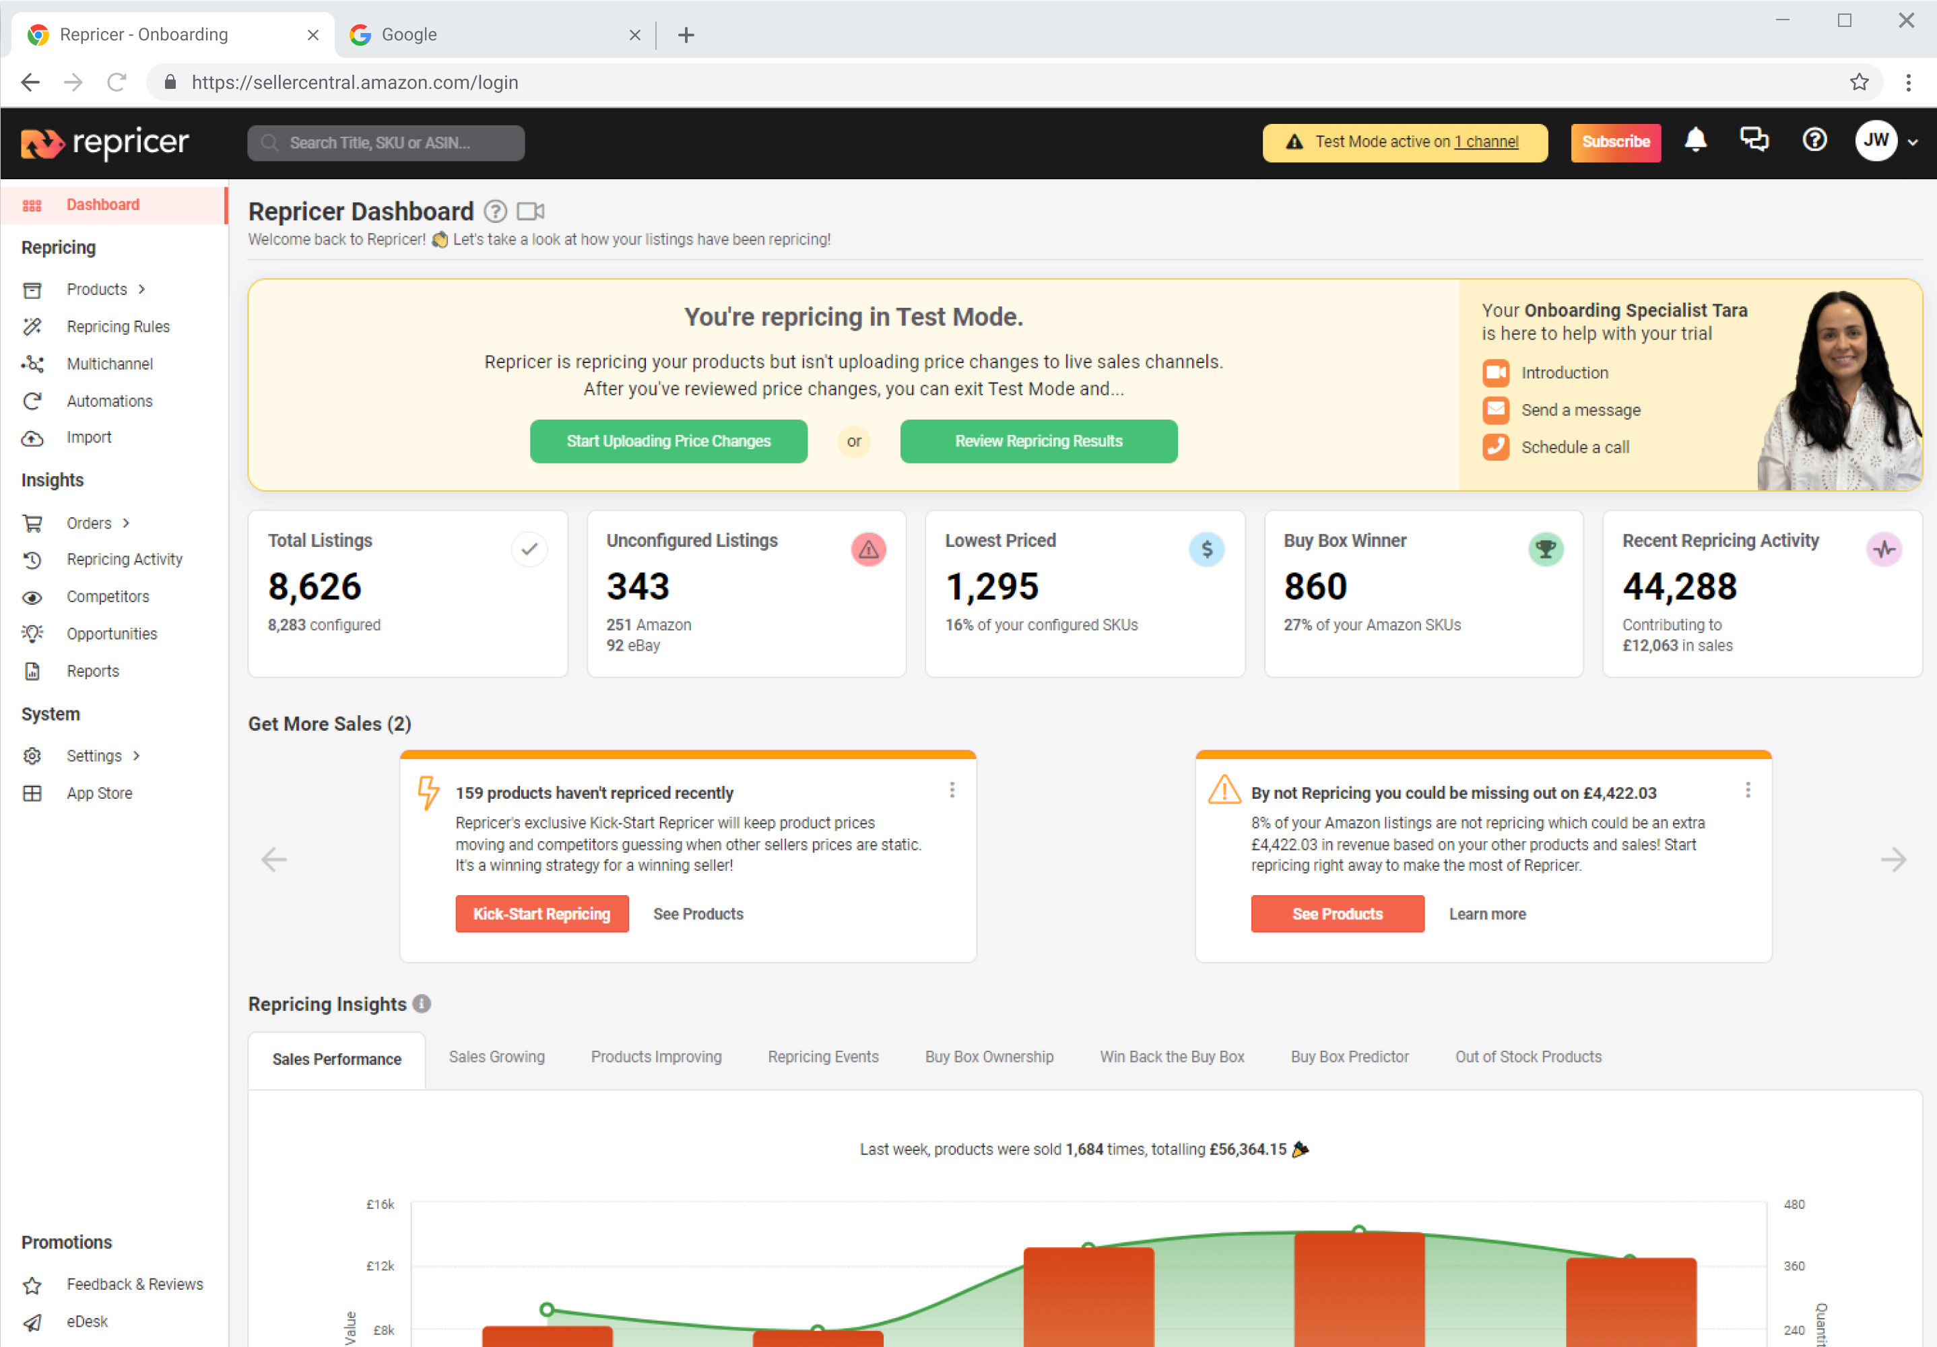Open the chat messages icon
The height and width of the screenshot is (1347, 1937).
1754,140
